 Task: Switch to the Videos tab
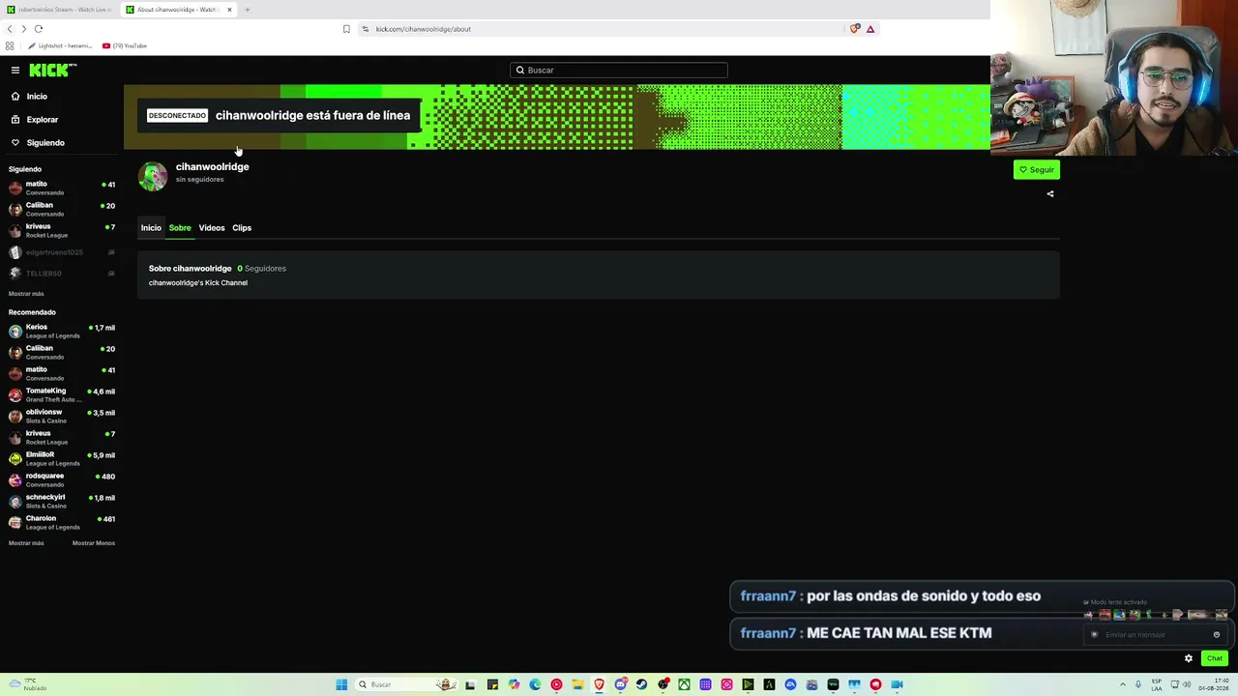click(212, 228)
